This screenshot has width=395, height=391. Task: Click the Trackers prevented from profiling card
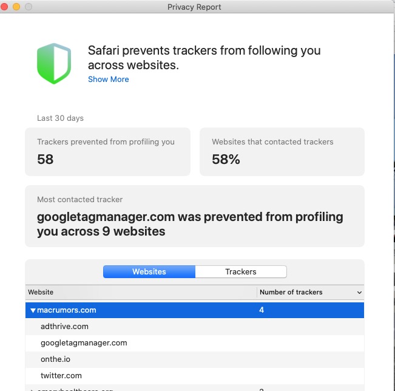107,152
